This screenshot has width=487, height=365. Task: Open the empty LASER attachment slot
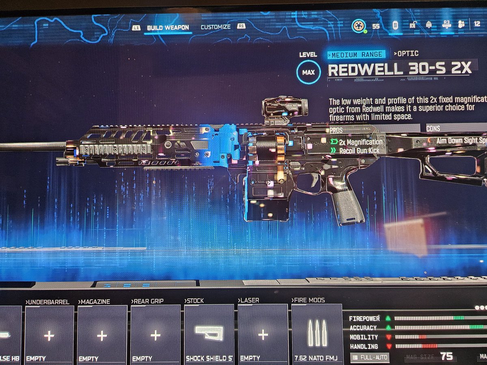pos(263,334)
